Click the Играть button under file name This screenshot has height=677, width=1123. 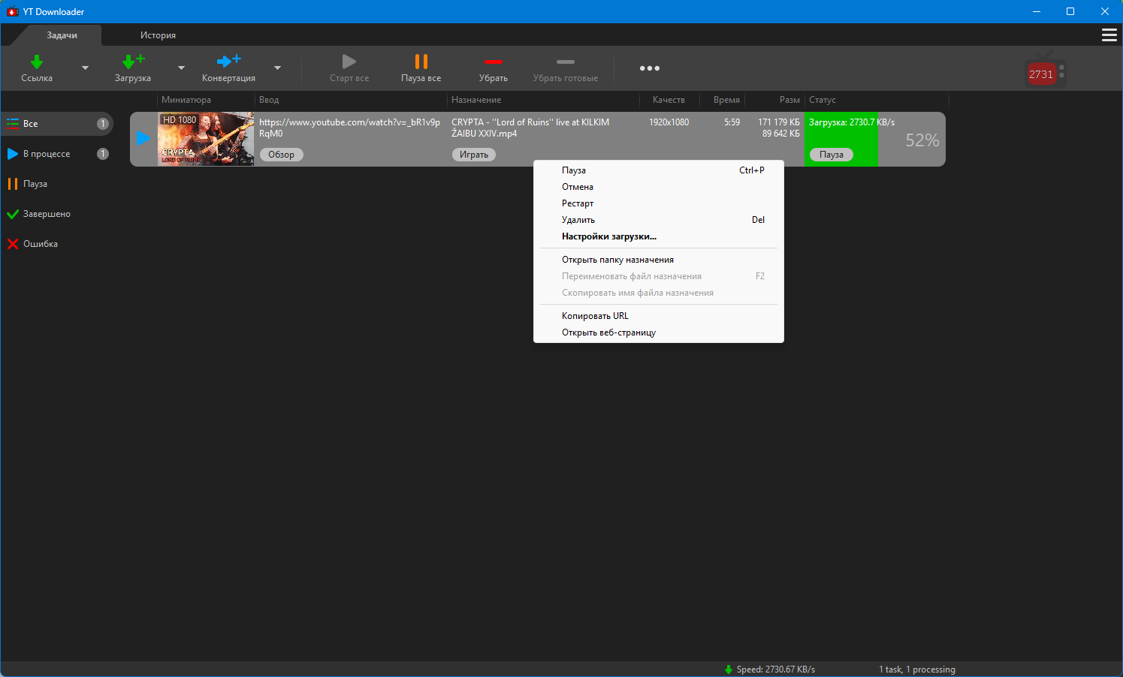tap(473, 155)
